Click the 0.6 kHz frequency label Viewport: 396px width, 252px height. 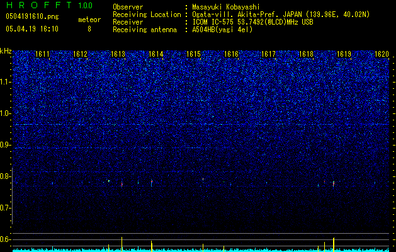(6, 239)
